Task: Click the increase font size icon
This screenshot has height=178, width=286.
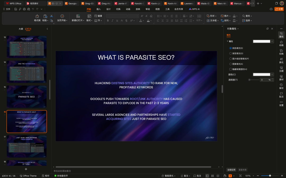Action: 142,16
